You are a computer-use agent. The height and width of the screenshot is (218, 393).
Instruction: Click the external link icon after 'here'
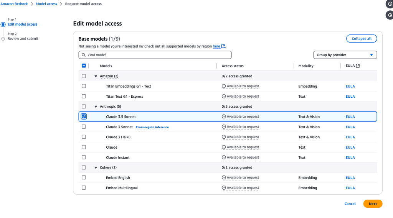pyautogui.click(x=223, y=46)
